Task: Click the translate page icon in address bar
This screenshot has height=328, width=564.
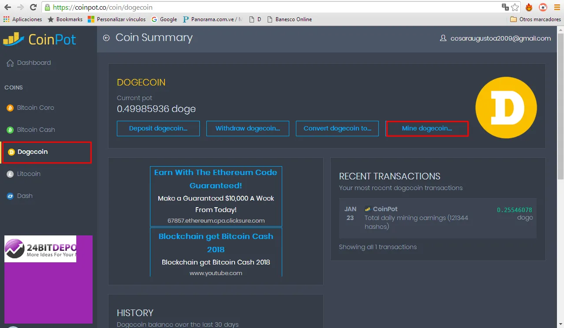Action: coord(505,7)
